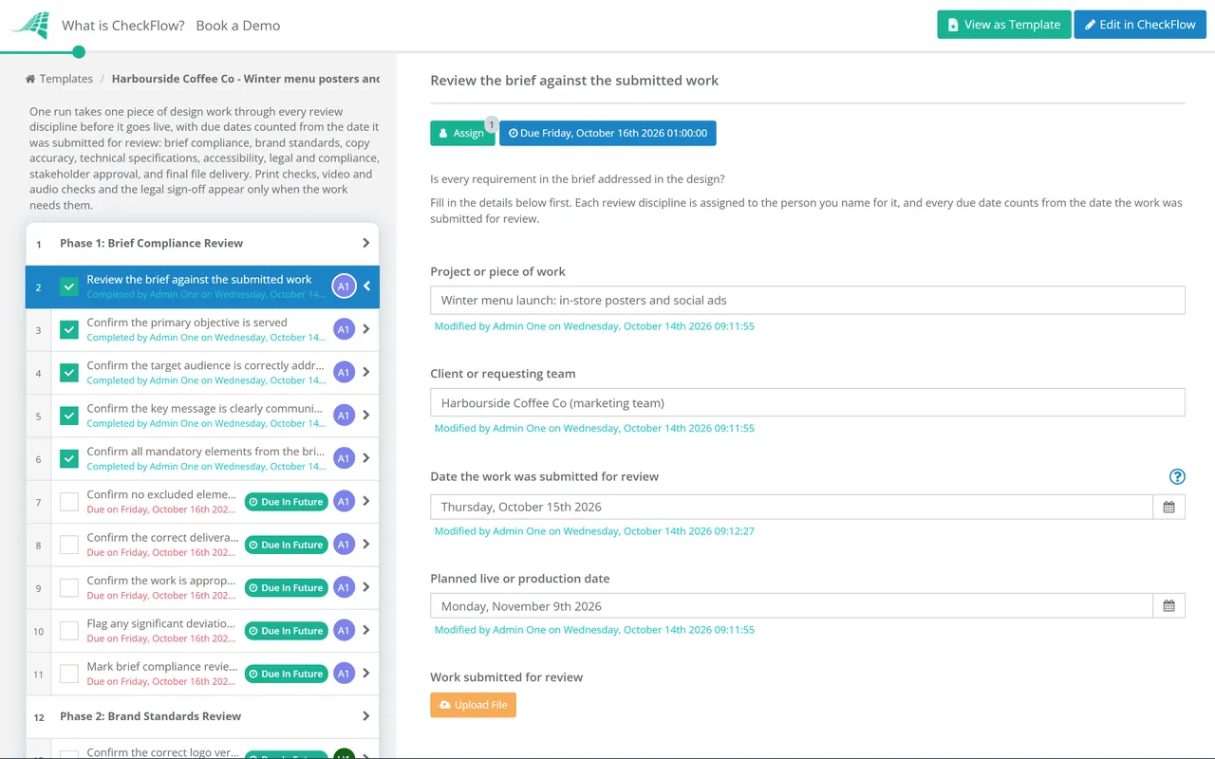Check Flag any significant deviations task
Image resolution: width=1215 pixels, height=759 pixels.
(69, 631)
